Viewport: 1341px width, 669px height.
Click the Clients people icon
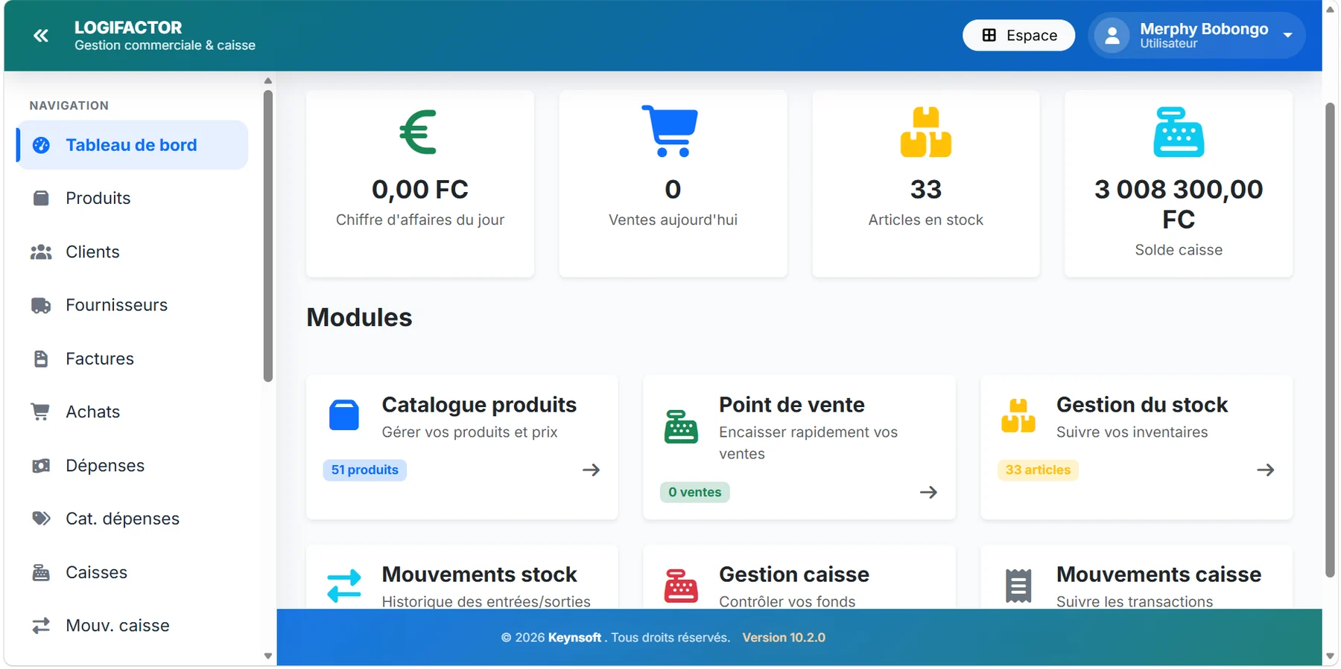coord(41,252)
